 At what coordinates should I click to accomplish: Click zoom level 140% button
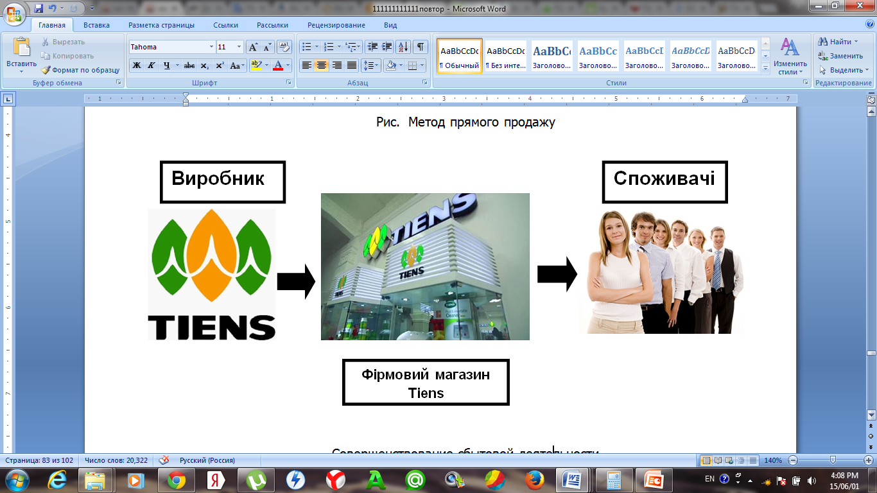pyautogui.click(x=774, y=460)
